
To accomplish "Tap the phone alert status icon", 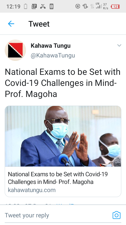I will point(51,7).
